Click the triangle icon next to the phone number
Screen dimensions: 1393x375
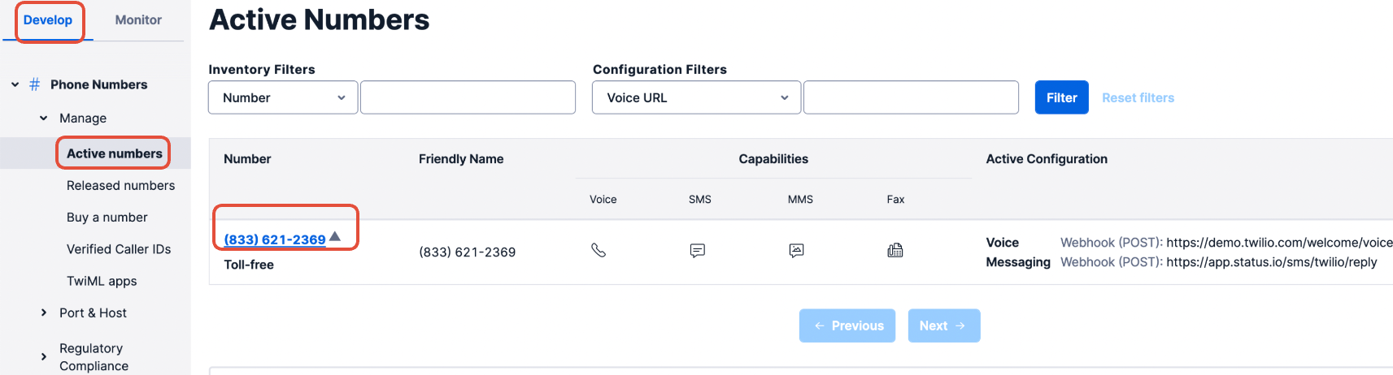[335, 236]
